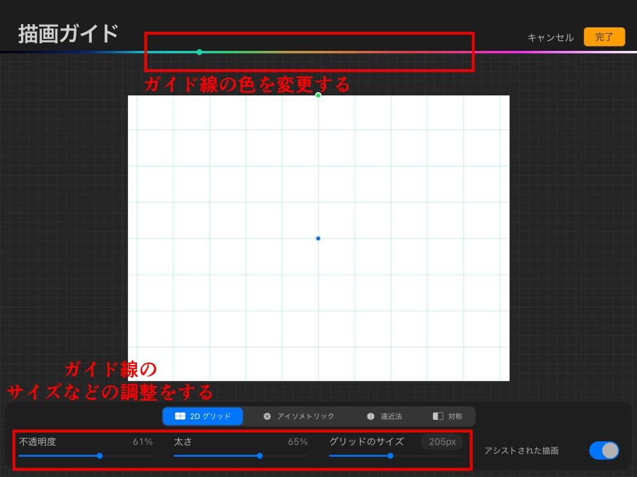Tap the blue center node on the canvas
Image resolution: width=637 pixels, height=477 pixels.
318,238
